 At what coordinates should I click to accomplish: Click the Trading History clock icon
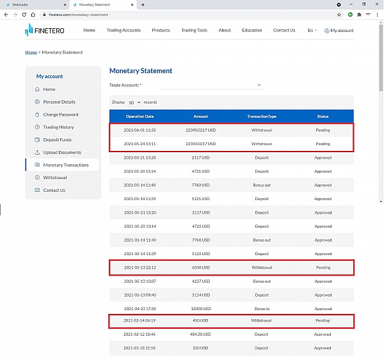pyautogui.click(x=37, y=127)
